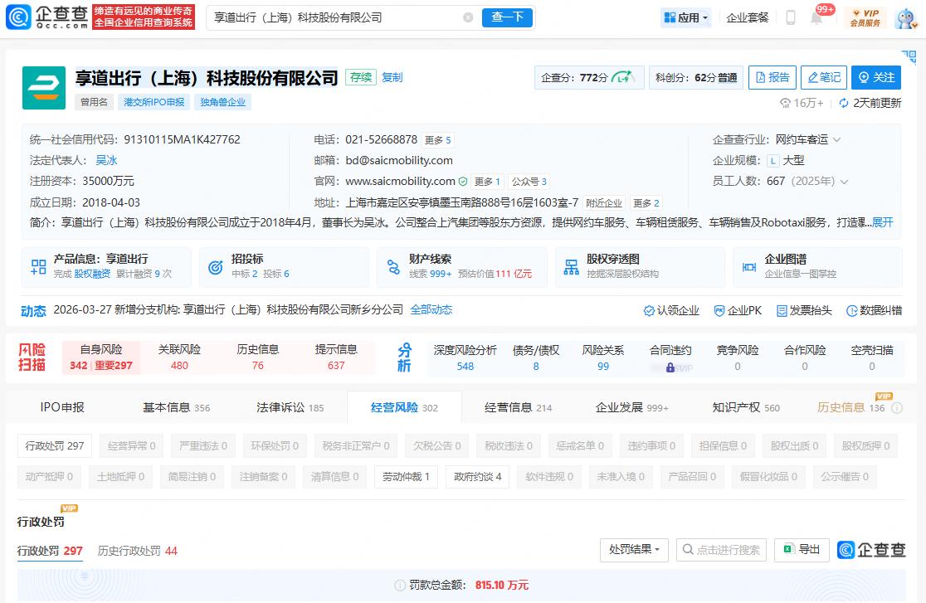
Task: Expand the 企查查行业 industry dropdown
Action: (836, 139)
